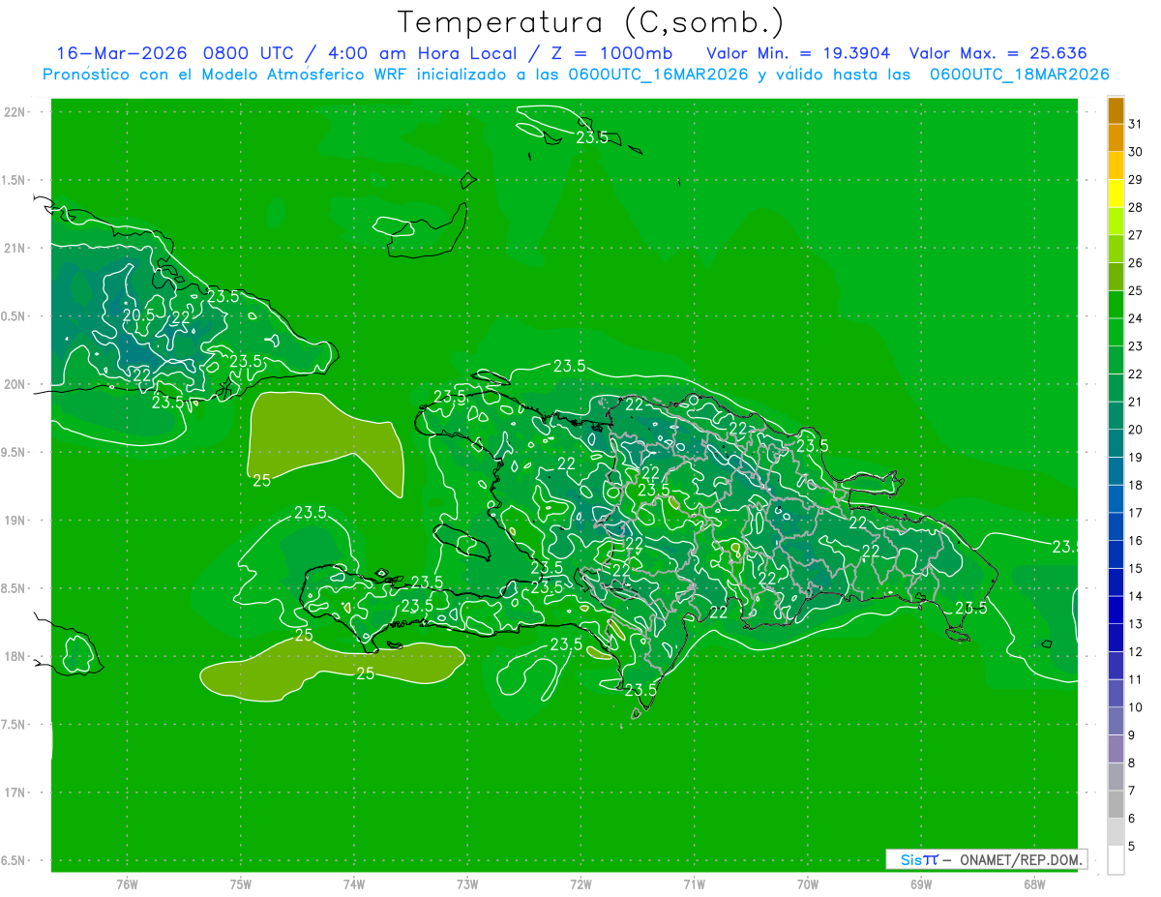Click the '28' value on the color legend

tap(1135, 207)
